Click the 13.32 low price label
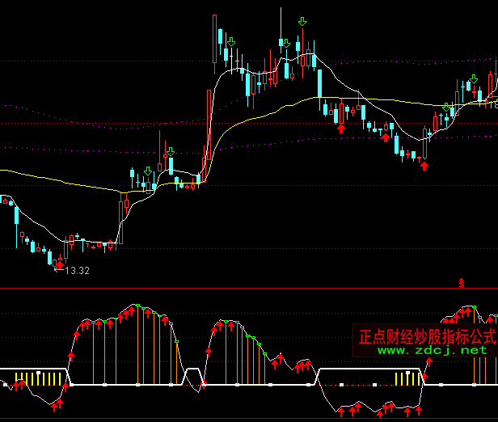 pyautogui.click(x=78, y=271)
